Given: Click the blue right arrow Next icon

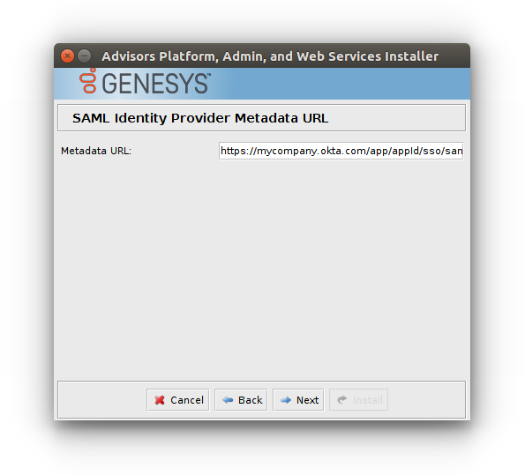Looking at the screenshot, I should coord(286,400).
